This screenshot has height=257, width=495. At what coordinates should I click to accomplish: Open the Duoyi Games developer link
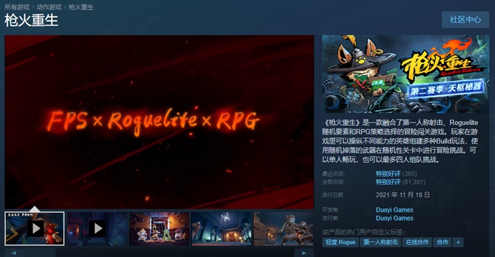395,210
